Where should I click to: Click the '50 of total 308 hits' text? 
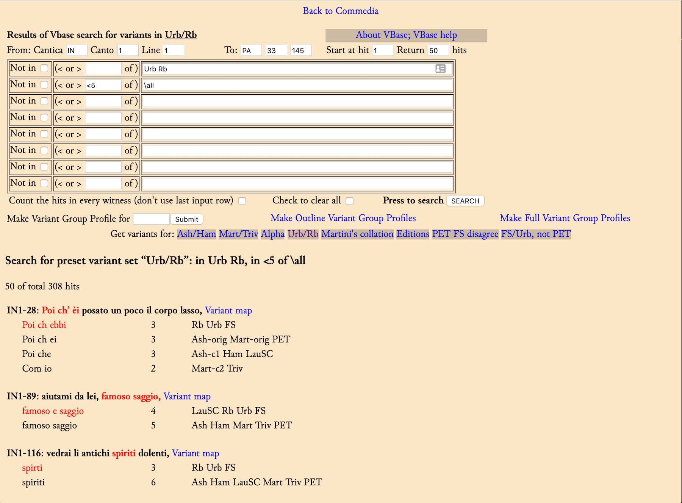[x=42, y=286]
